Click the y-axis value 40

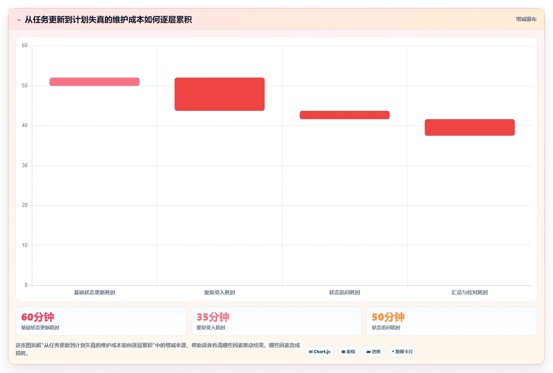point(25,126)
